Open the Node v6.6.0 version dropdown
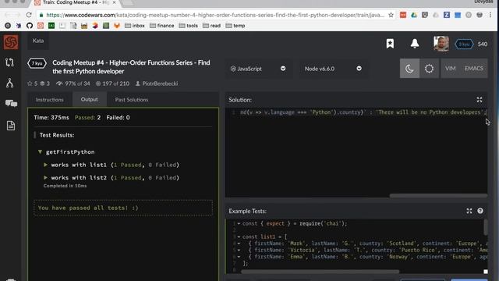Image resolution: width=499 pixels, height=281 pixels. pos(333,69)
